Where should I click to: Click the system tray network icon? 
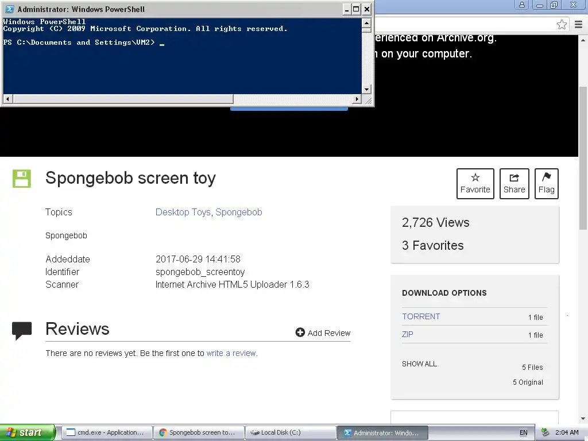(546, 432)
